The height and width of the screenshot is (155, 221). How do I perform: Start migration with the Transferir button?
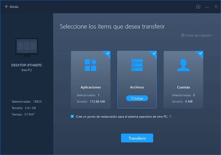[137, 138]
